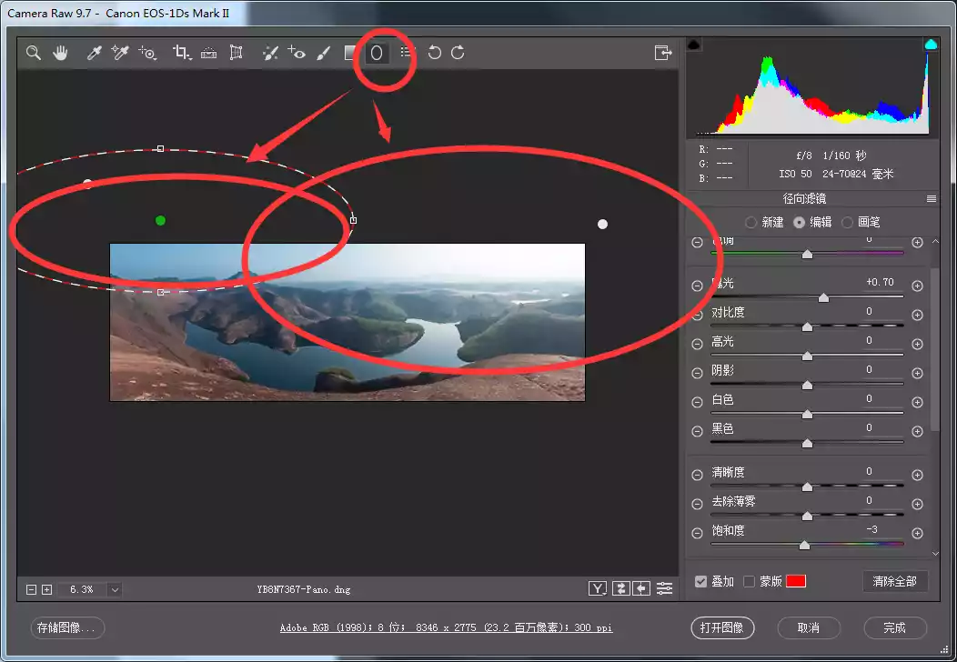Click the red mask color swatch

pos(796,581)
